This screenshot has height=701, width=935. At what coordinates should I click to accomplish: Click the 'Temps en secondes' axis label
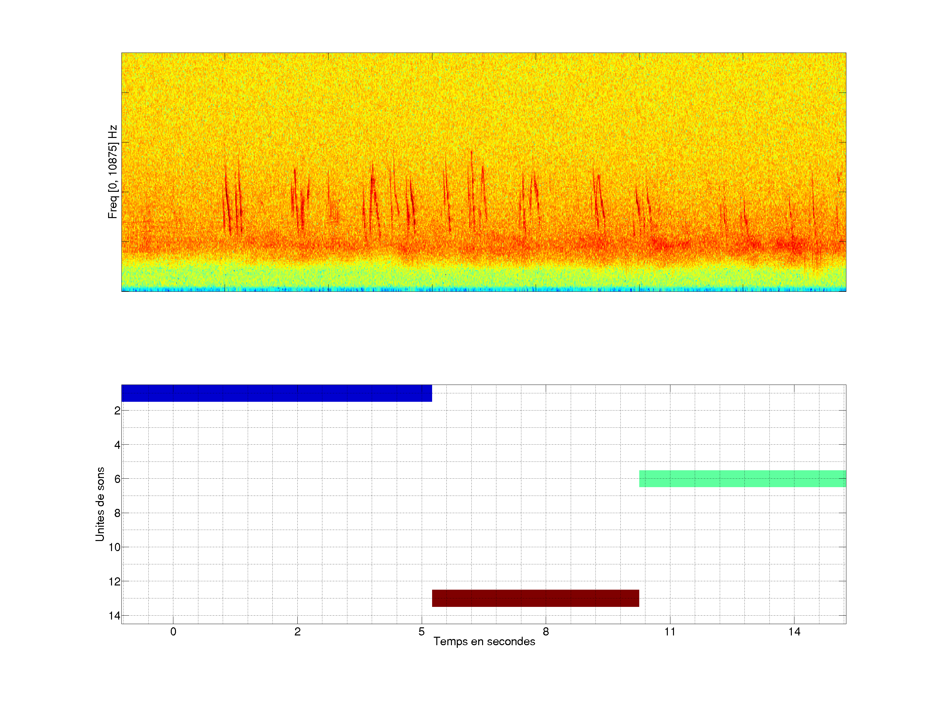click(x=484, y=641)
